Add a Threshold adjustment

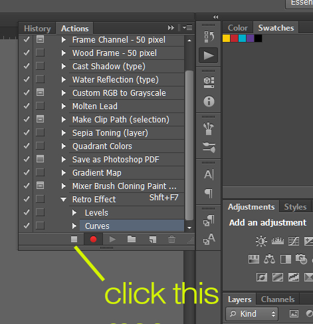294,277
